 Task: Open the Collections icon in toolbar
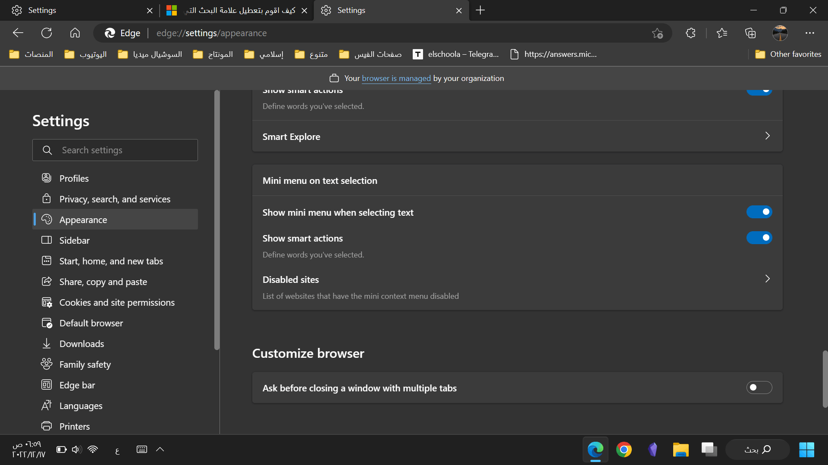coord(750,33)
